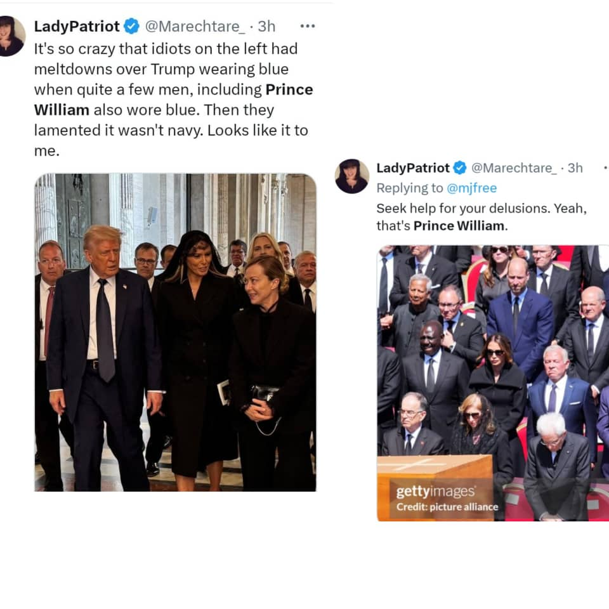Click the verified badge on the reply tweet

(461, 167)
